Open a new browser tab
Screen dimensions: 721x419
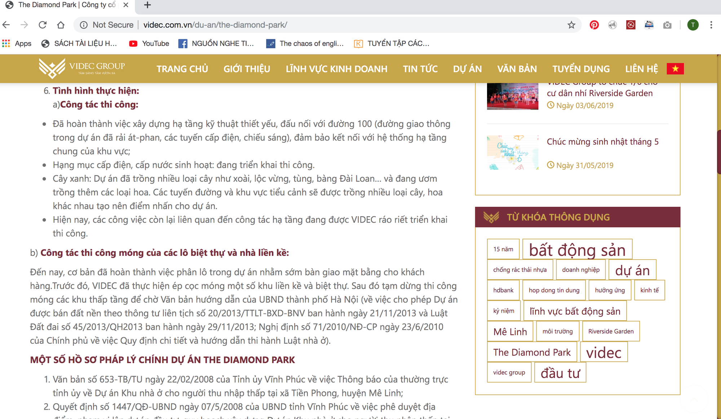click(147, 5)
